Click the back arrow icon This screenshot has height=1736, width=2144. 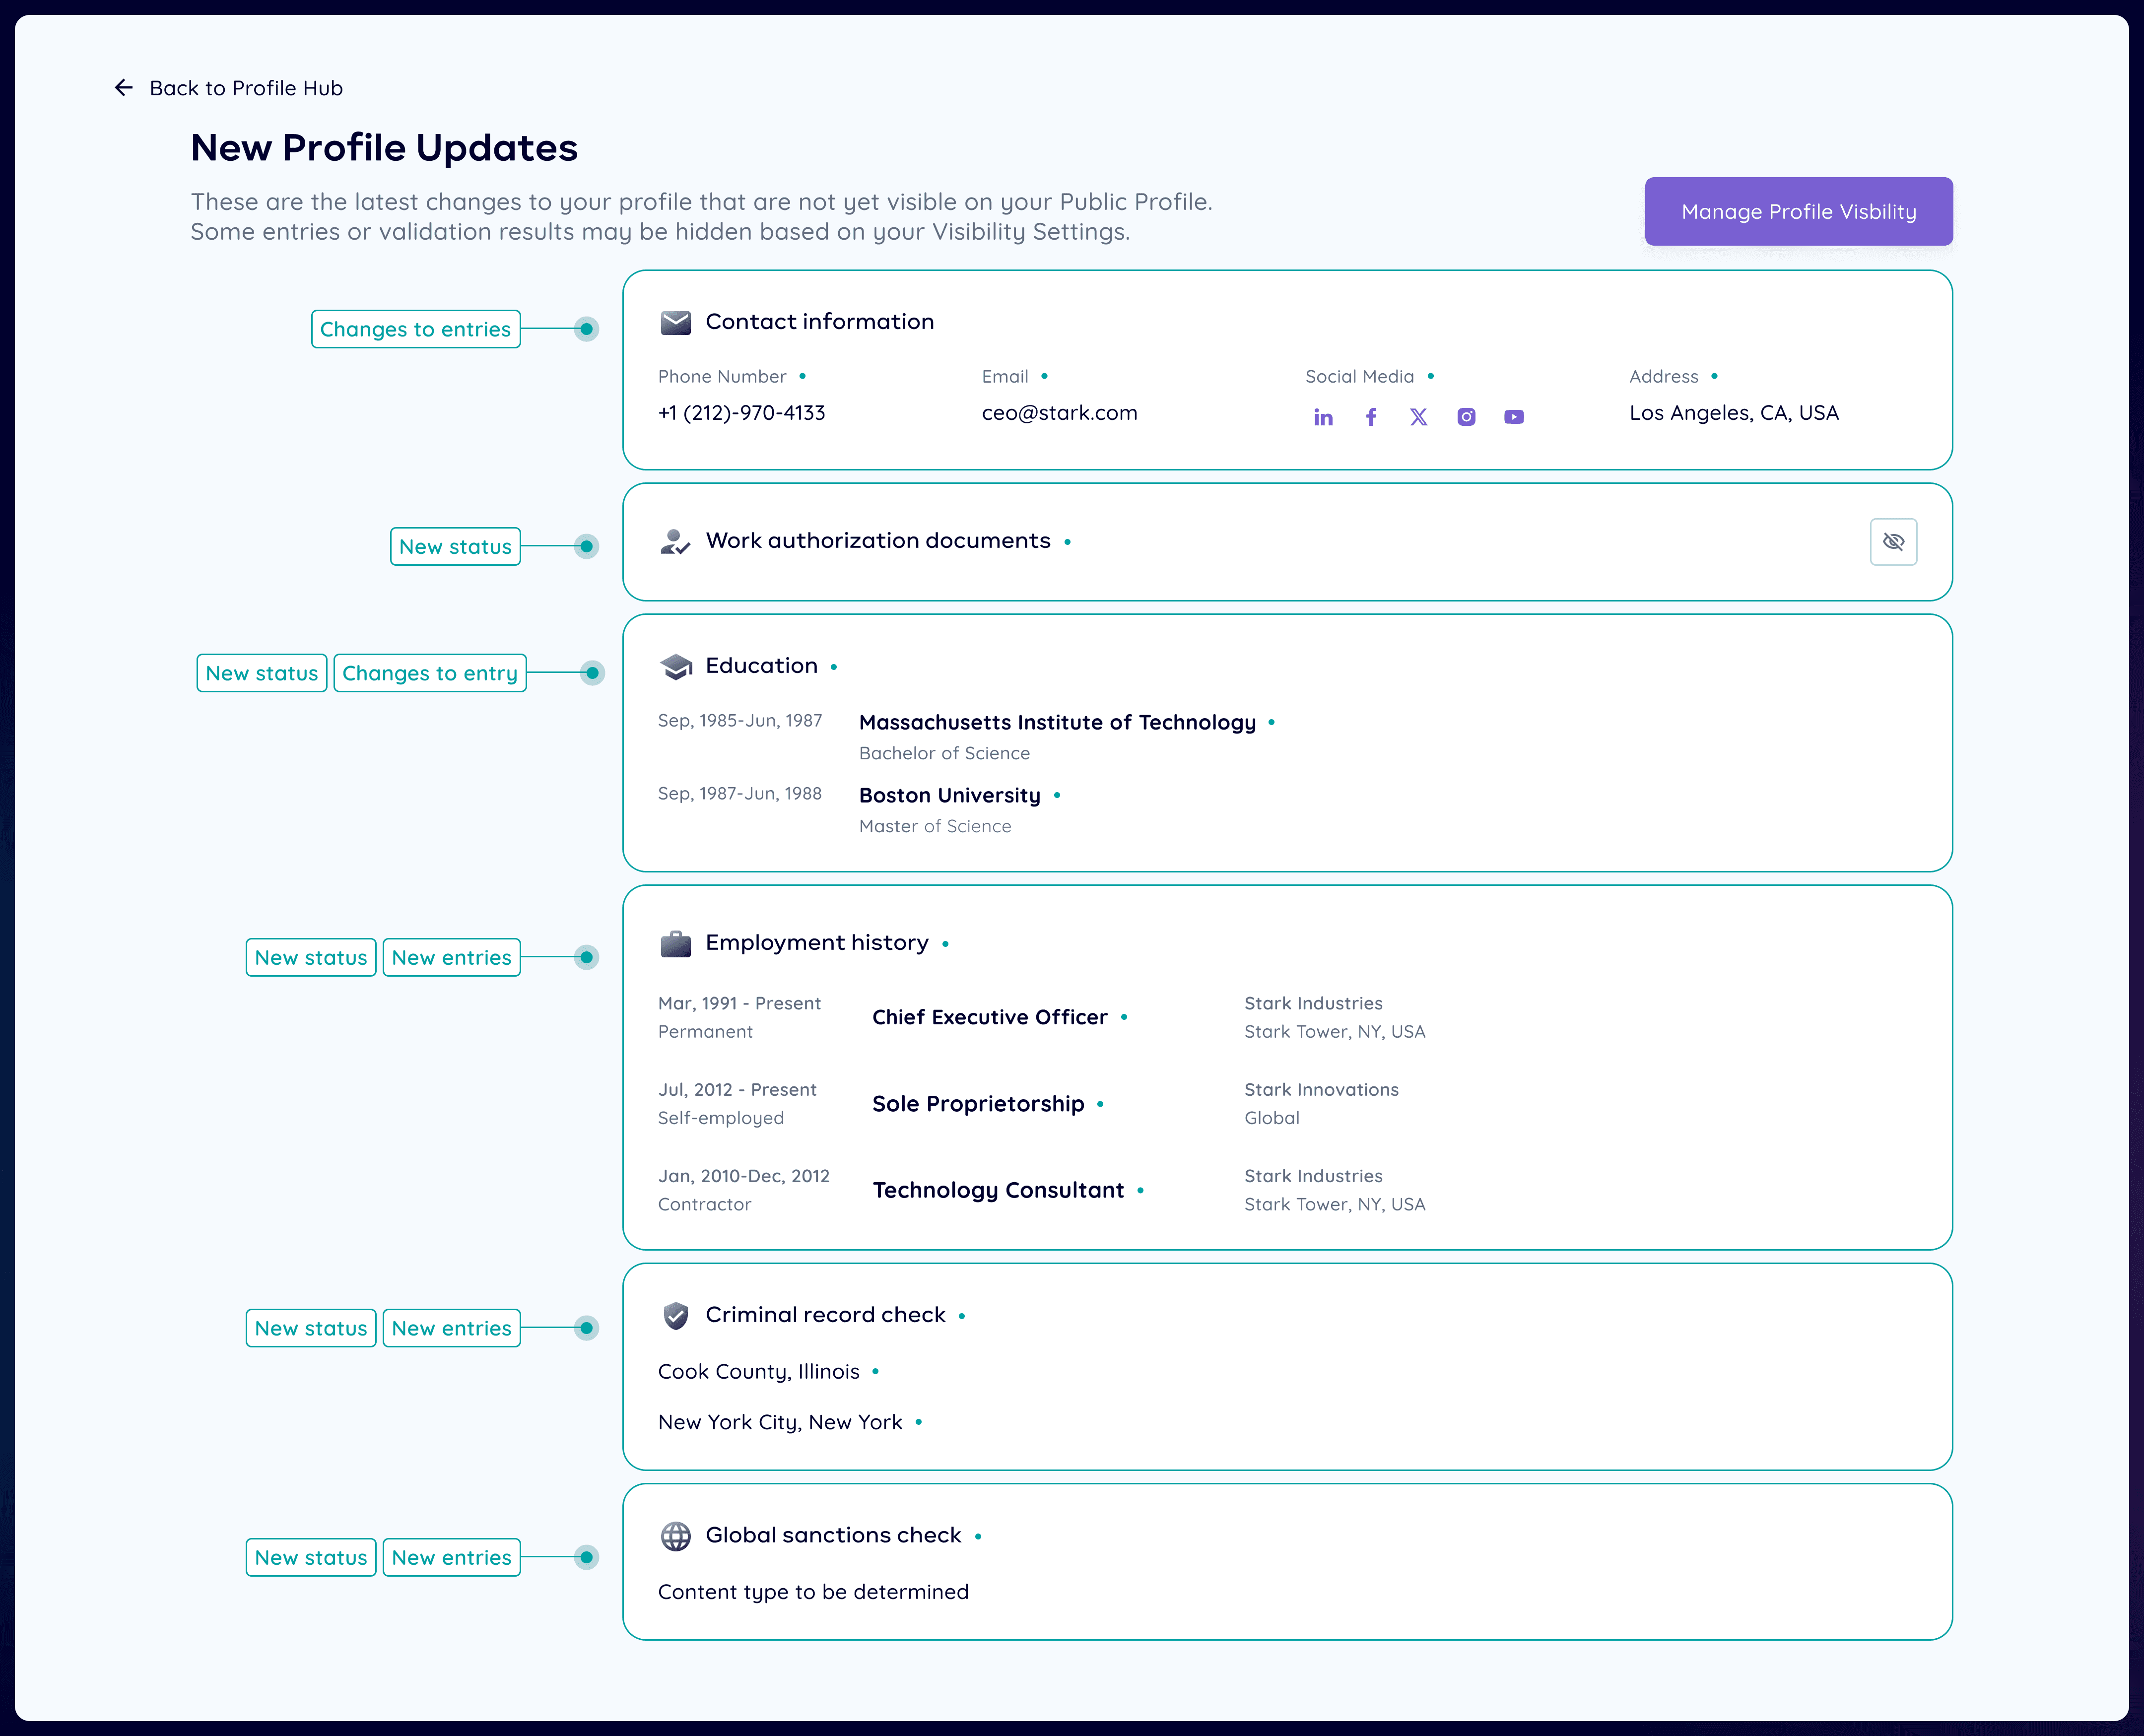(124, 88)
